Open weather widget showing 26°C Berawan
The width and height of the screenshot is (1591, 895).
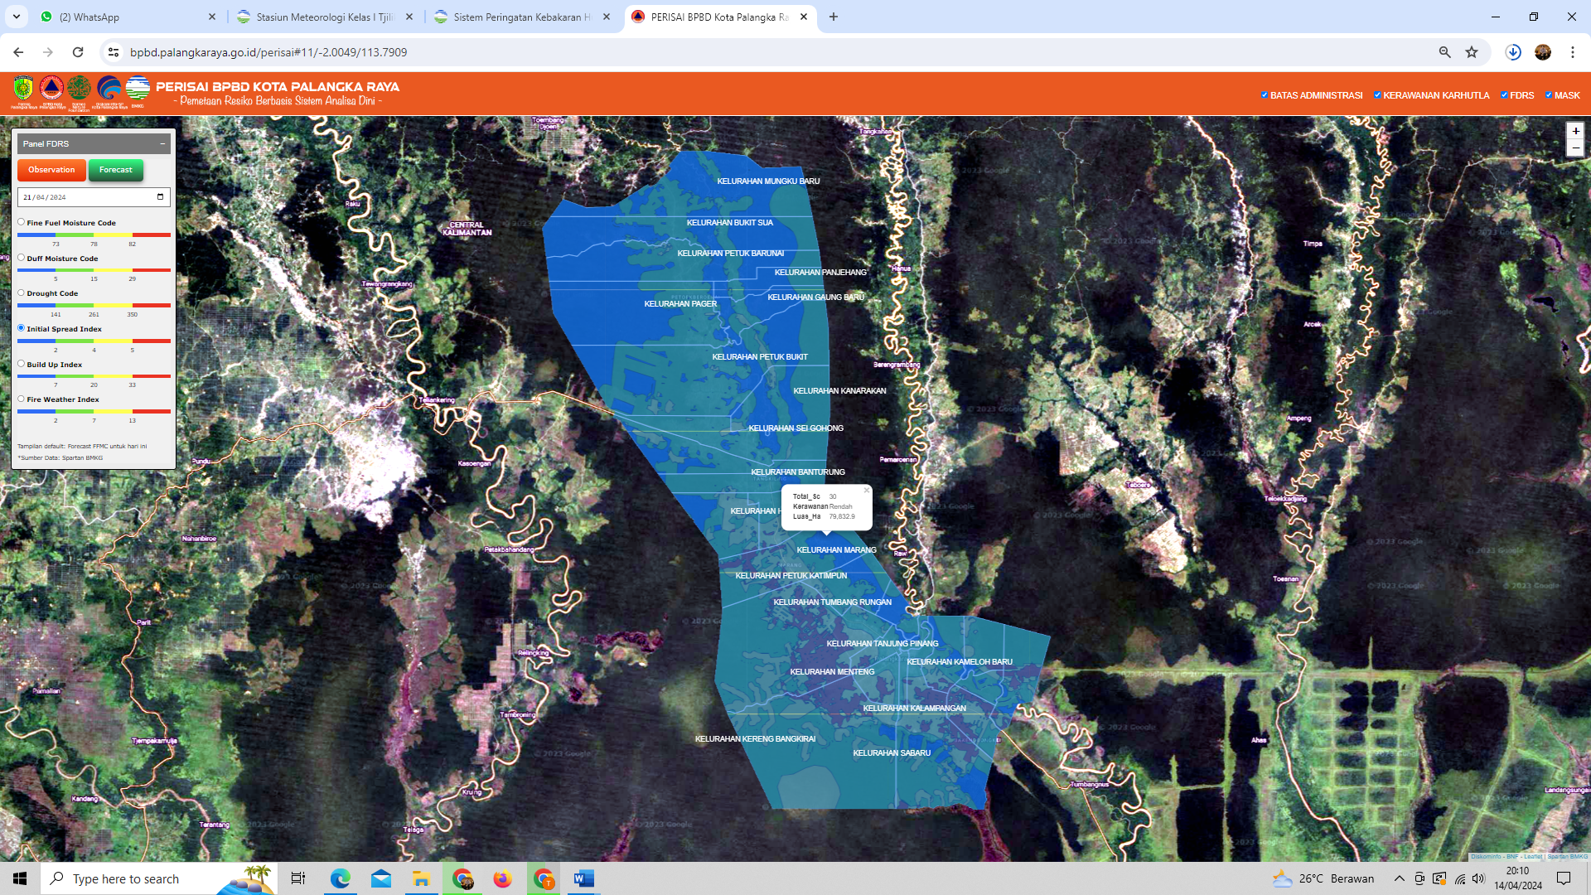point(1323,878)
